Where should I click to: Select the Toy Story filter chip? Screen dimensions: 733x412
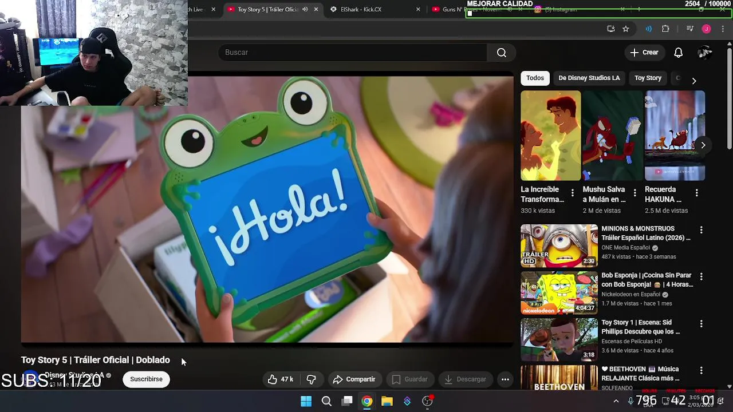(x=648, y=78)
